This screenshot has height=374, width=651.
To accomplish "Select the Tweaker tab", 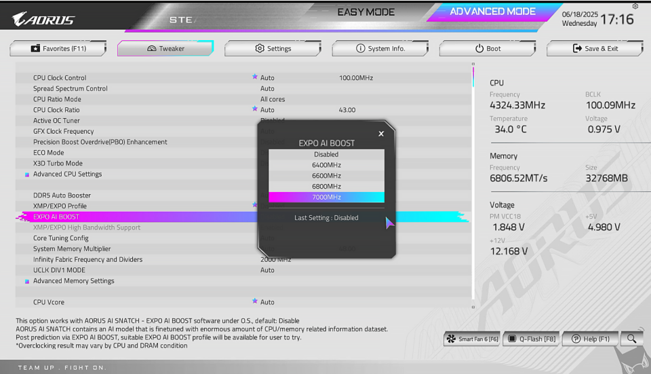I will tap(165, 48).
